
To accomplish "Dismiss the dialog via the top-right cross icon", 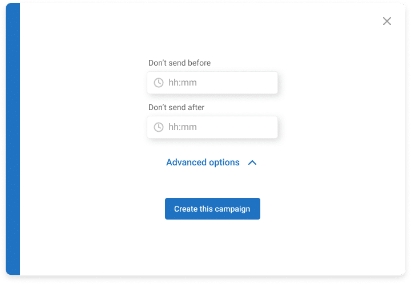I will coord(387,21).
